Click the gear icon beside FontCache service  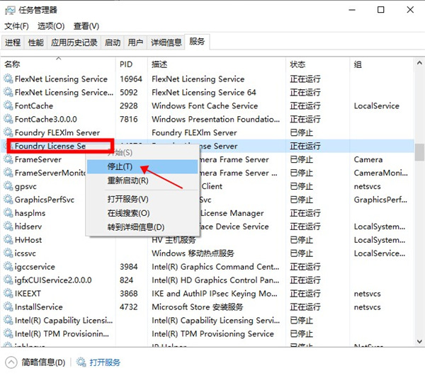click(x=8, y=106)
